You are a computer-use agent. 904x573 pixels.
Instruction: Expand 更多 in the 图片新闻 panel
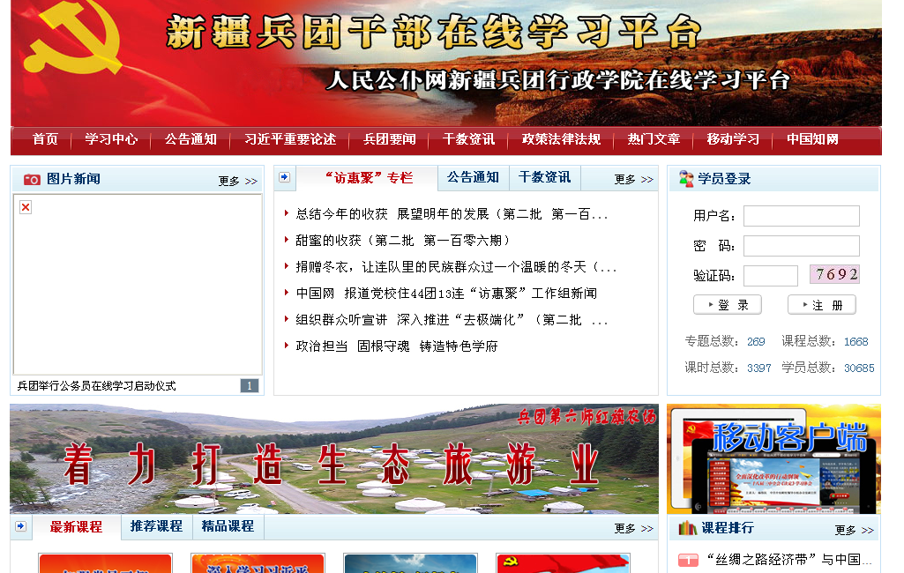237,181
